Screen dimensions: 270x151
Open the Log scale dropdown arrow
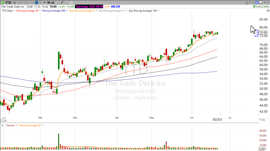pos(268,119)
